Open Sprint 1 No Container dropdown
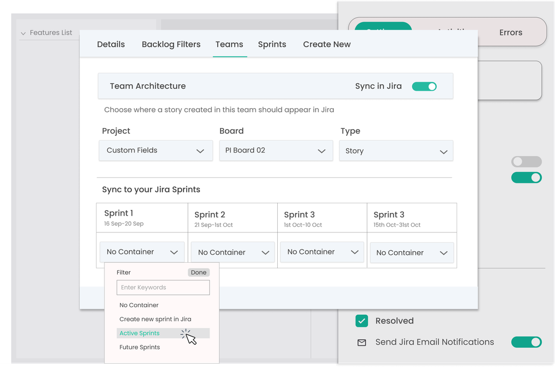This screenshot has width=555, height=367. pyautogui.click(x=142, y=252)
